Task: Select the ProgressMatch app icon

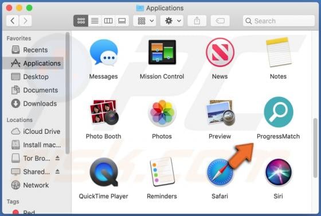Action: (x=279, y=112)
